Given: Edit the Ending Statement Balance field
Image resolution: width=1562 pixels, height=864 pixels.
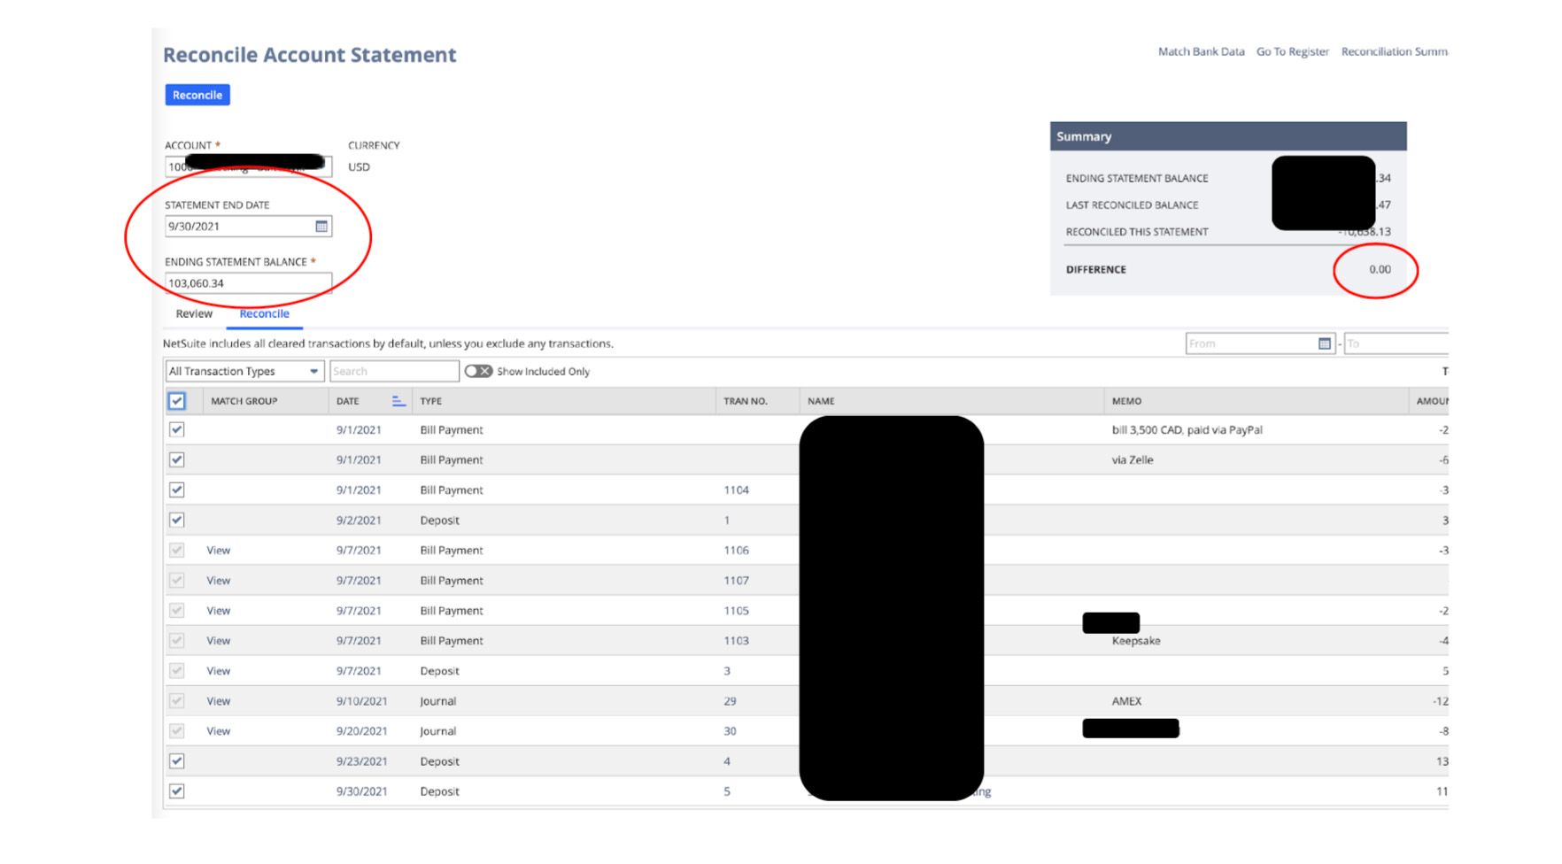Looking at the screenshot, I should 248,282.
